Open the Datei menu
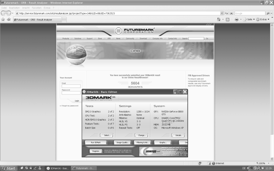The image size is (274, 171). (4, 8)
